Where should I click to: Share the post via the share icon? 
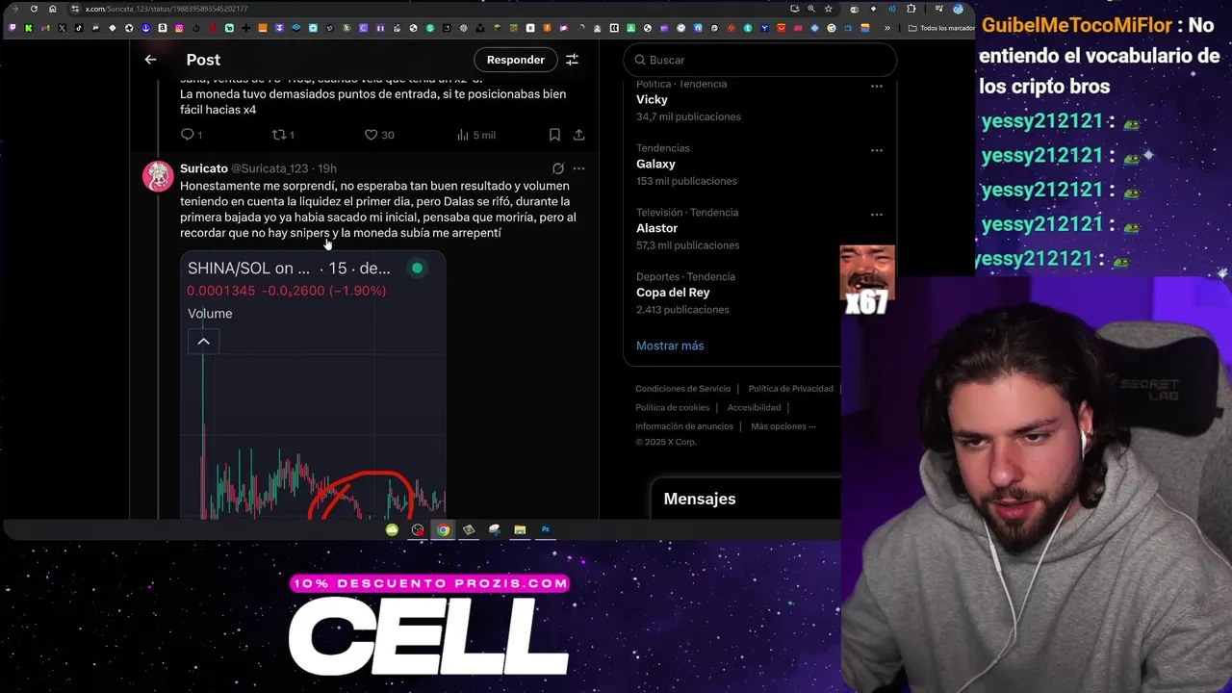[578, 135]
